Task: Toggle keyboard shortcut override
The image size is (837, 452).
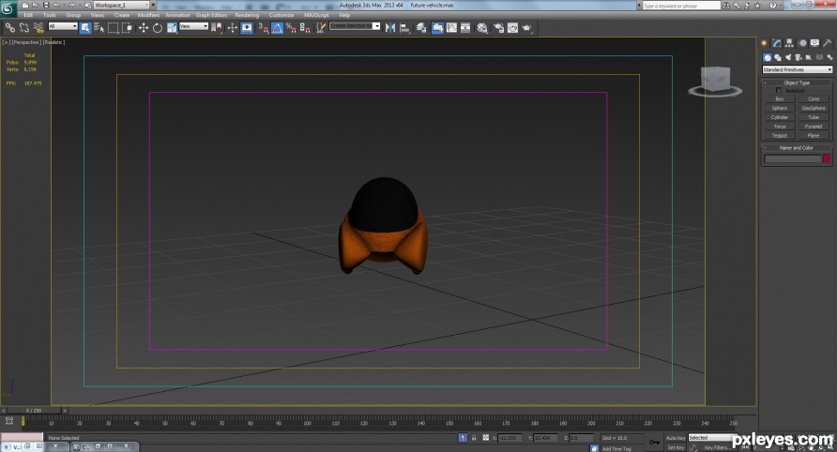Action: click(247, 28)
